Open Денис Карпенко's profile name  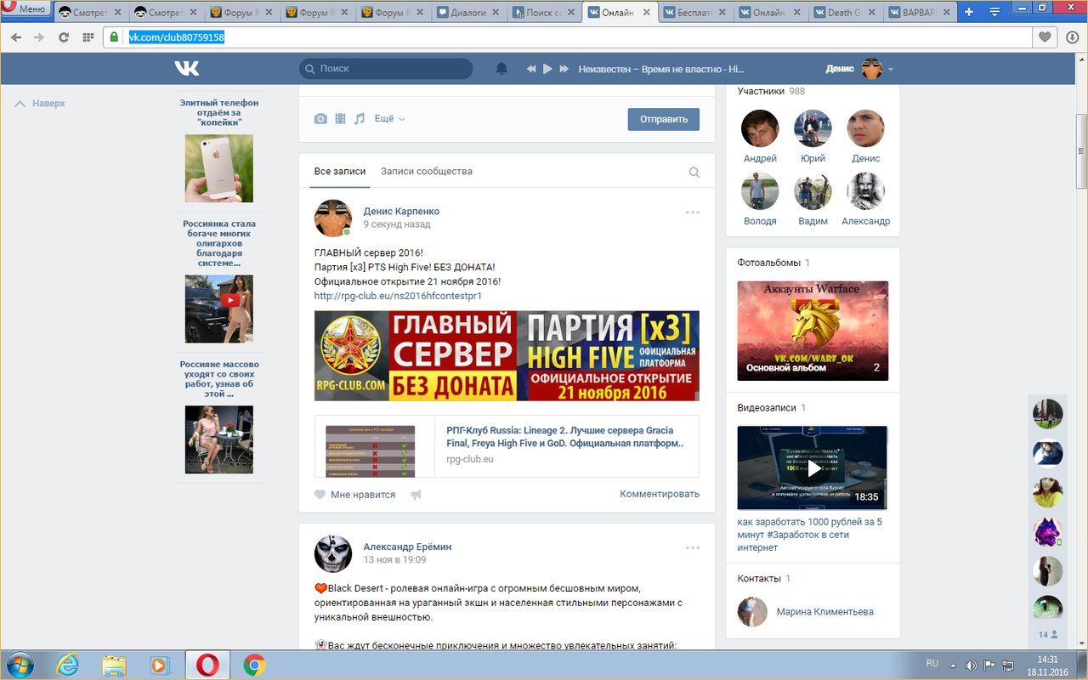coord(401,212)
